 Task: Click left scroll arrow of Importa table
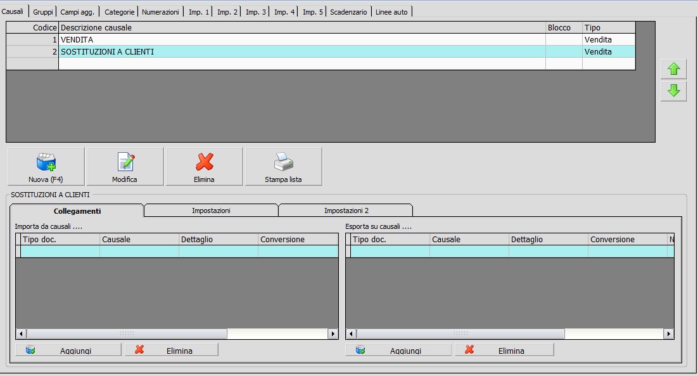(22, 334)
